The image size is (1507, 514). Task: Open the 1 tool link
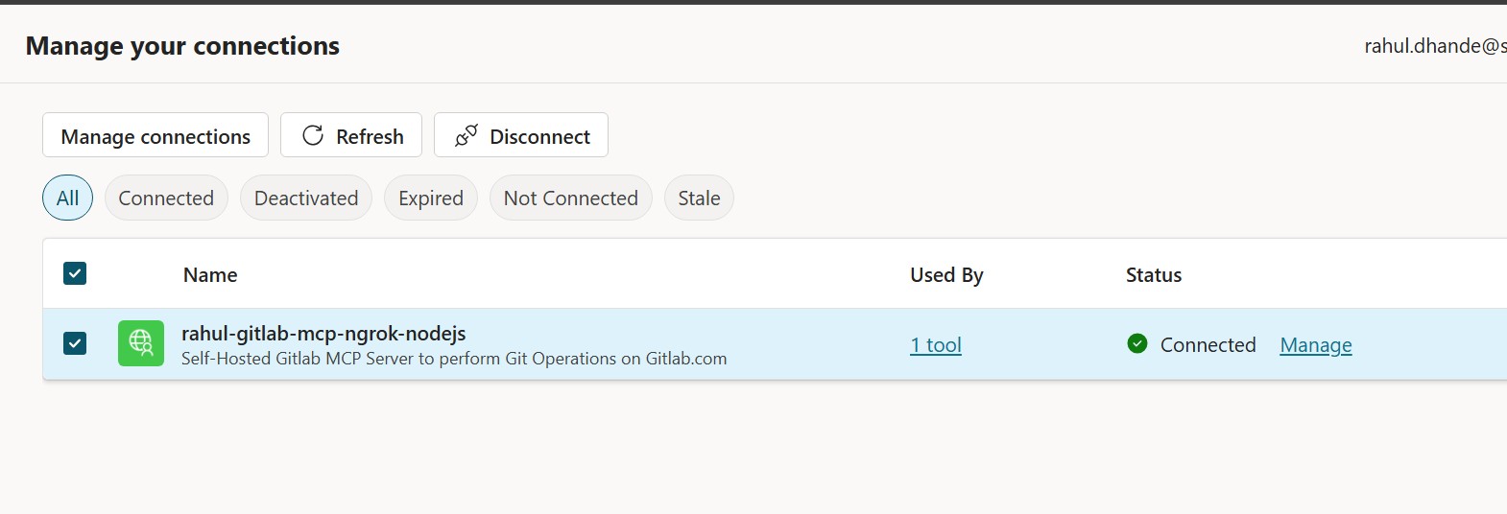pyautogui.click(x=936, y=345)
